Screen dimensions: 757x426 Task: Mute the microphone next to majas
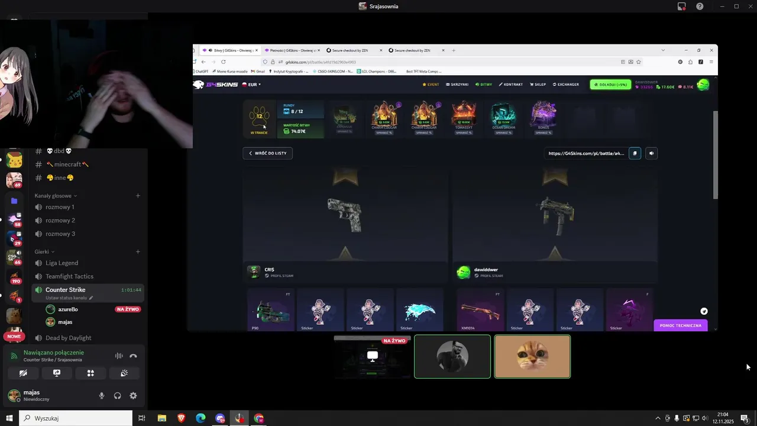point(102,396)
